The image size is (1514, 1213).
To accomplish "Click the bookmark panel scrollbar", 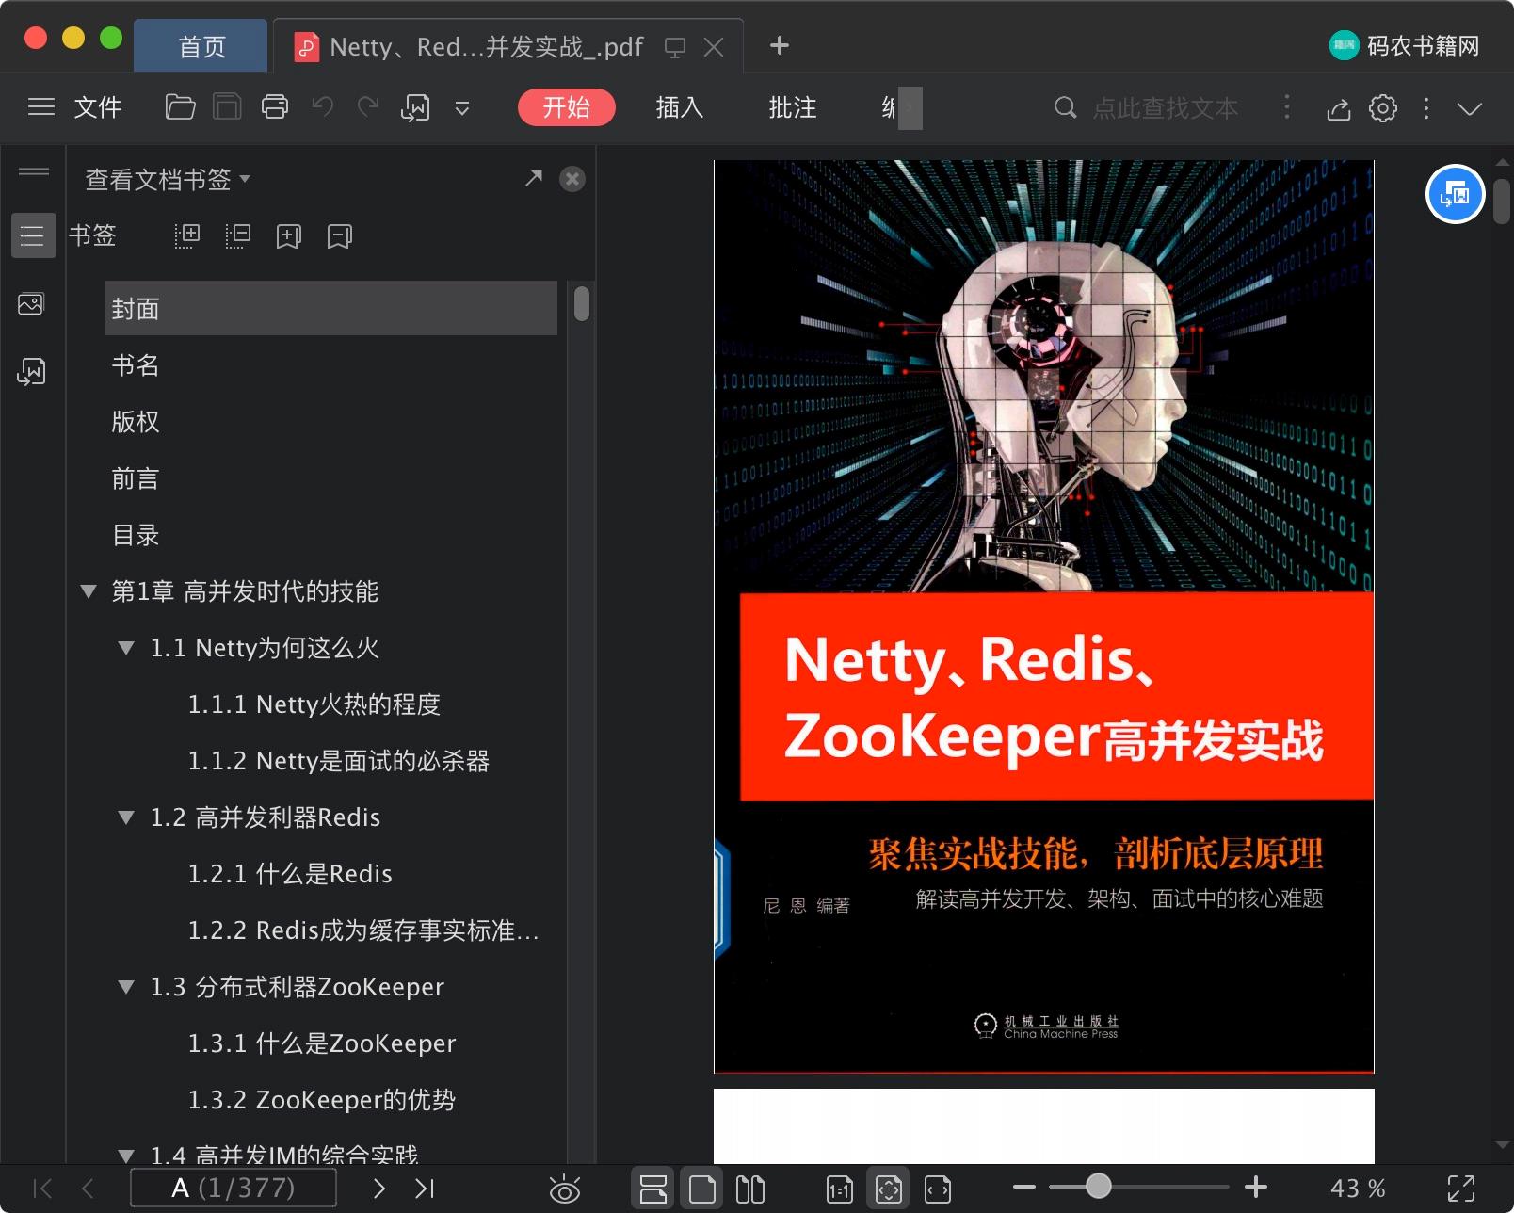I will click(x=582, y=304).
